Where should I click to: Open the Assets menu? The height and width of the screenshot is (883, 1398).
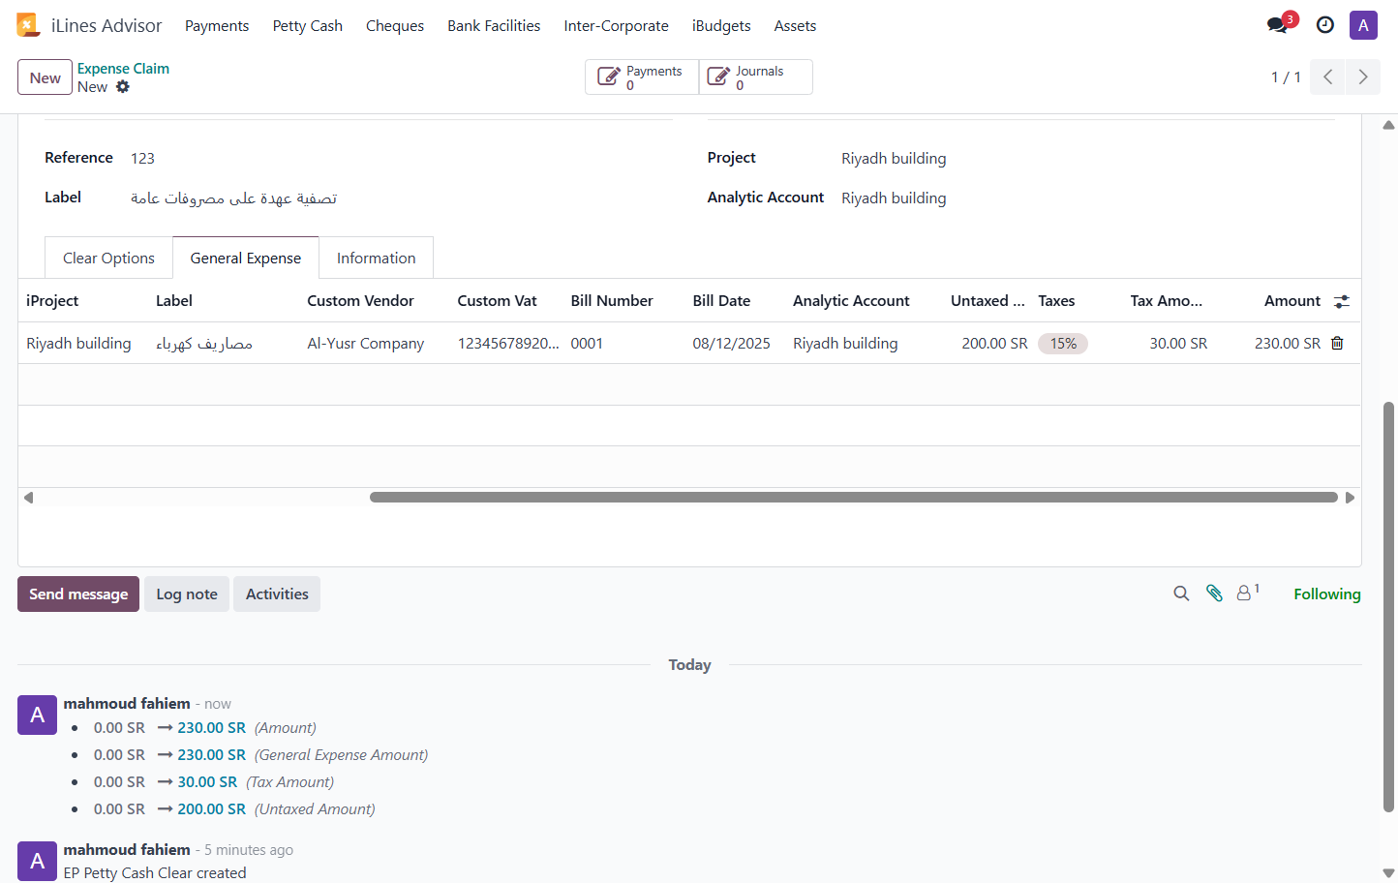795,26
